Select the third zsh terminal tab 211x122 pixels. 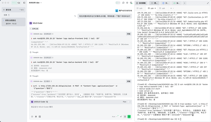(162, 8)
